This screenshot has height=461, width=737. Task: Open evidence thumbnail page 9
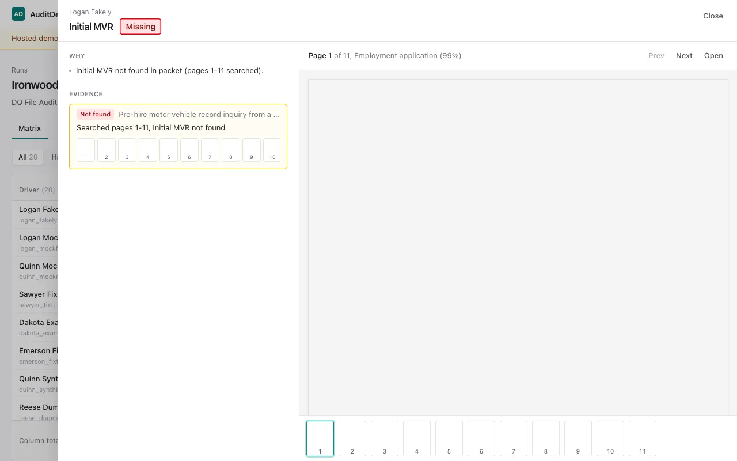(x=252, y=150)
